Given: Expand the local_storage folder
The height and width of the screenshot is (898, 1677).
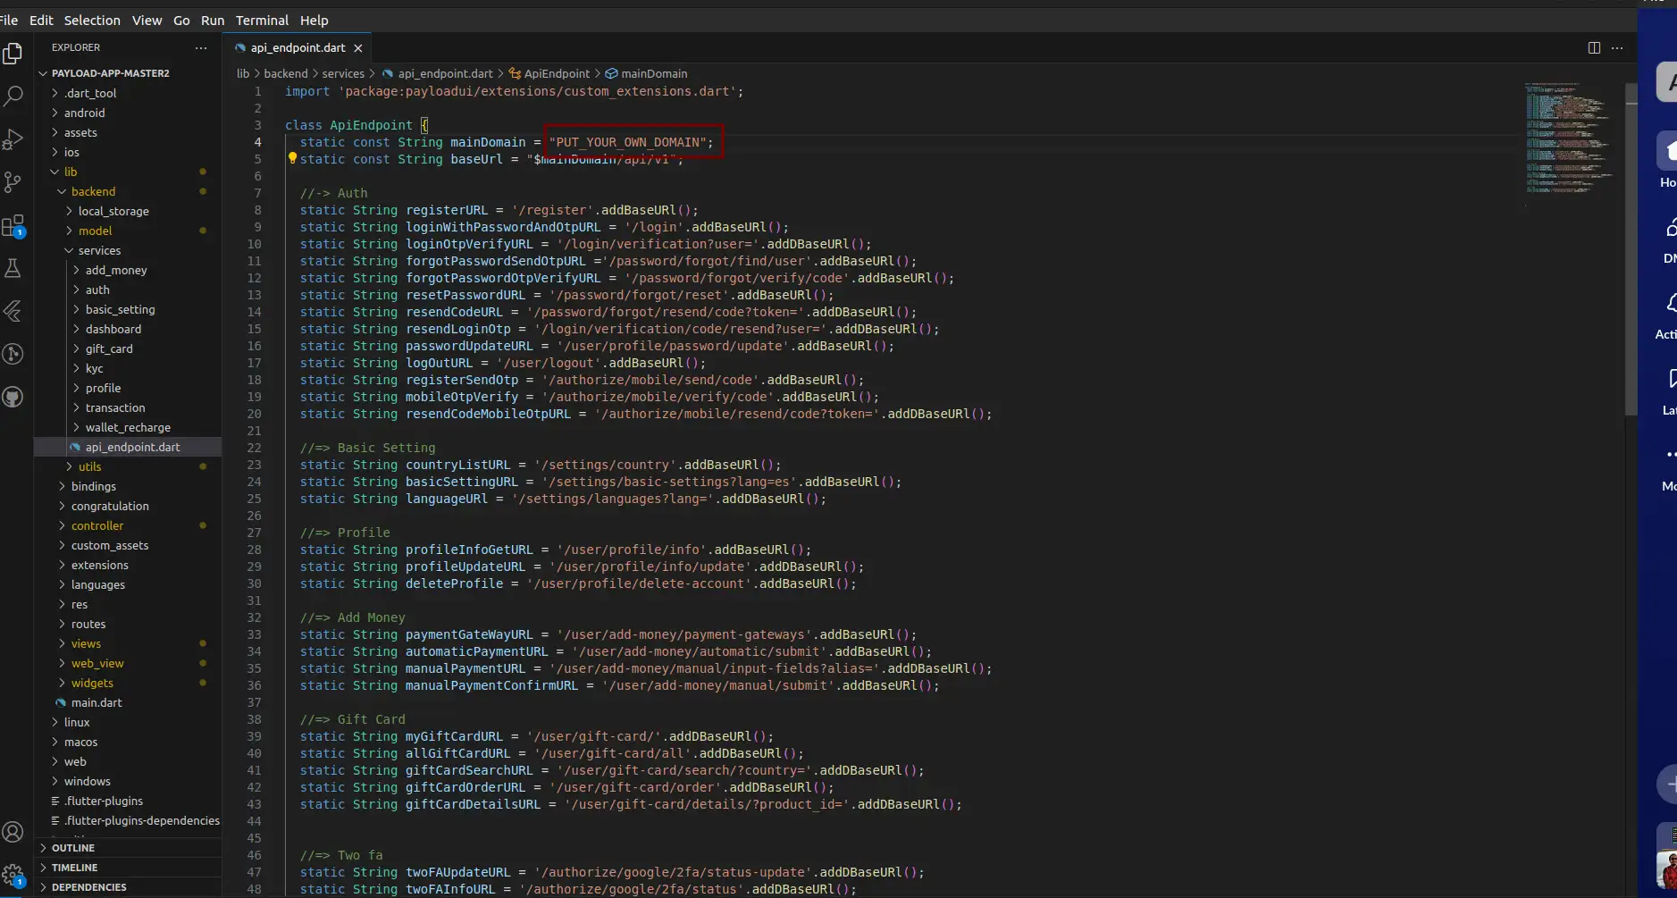Looking at the screenshot, I should click(70, 211).
